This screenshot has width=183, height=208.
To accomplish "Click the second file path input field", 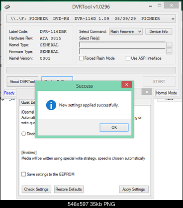I will [x=122, y=51].
